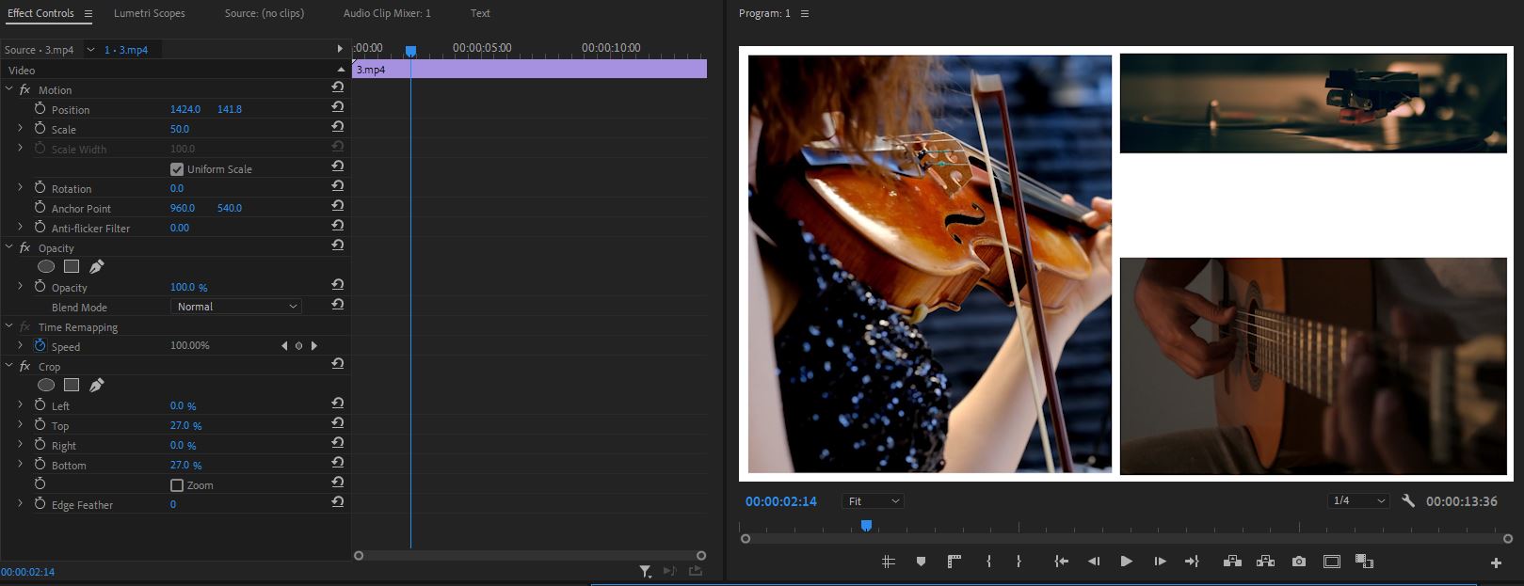Play the program monitor sequence

tap(1126, 562)
